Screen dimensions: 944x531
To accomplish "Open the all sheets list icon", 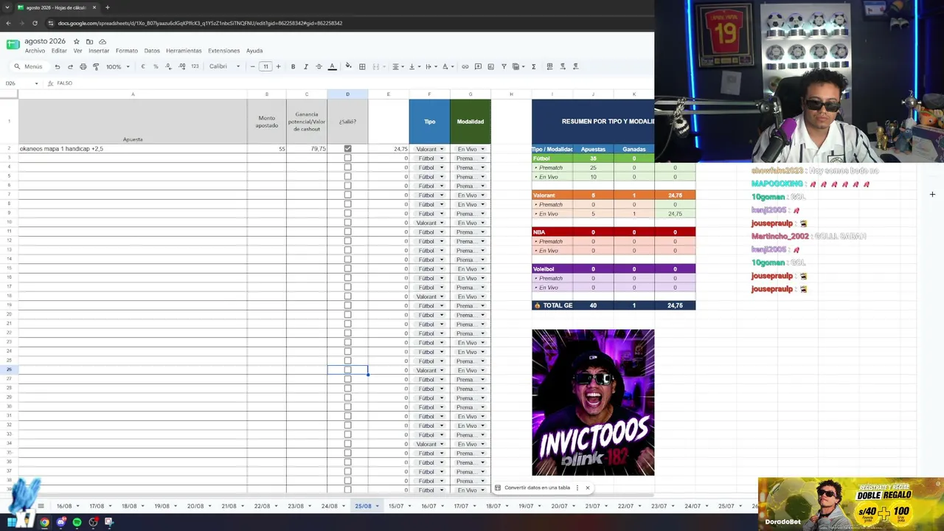I will tap(41, 506).
